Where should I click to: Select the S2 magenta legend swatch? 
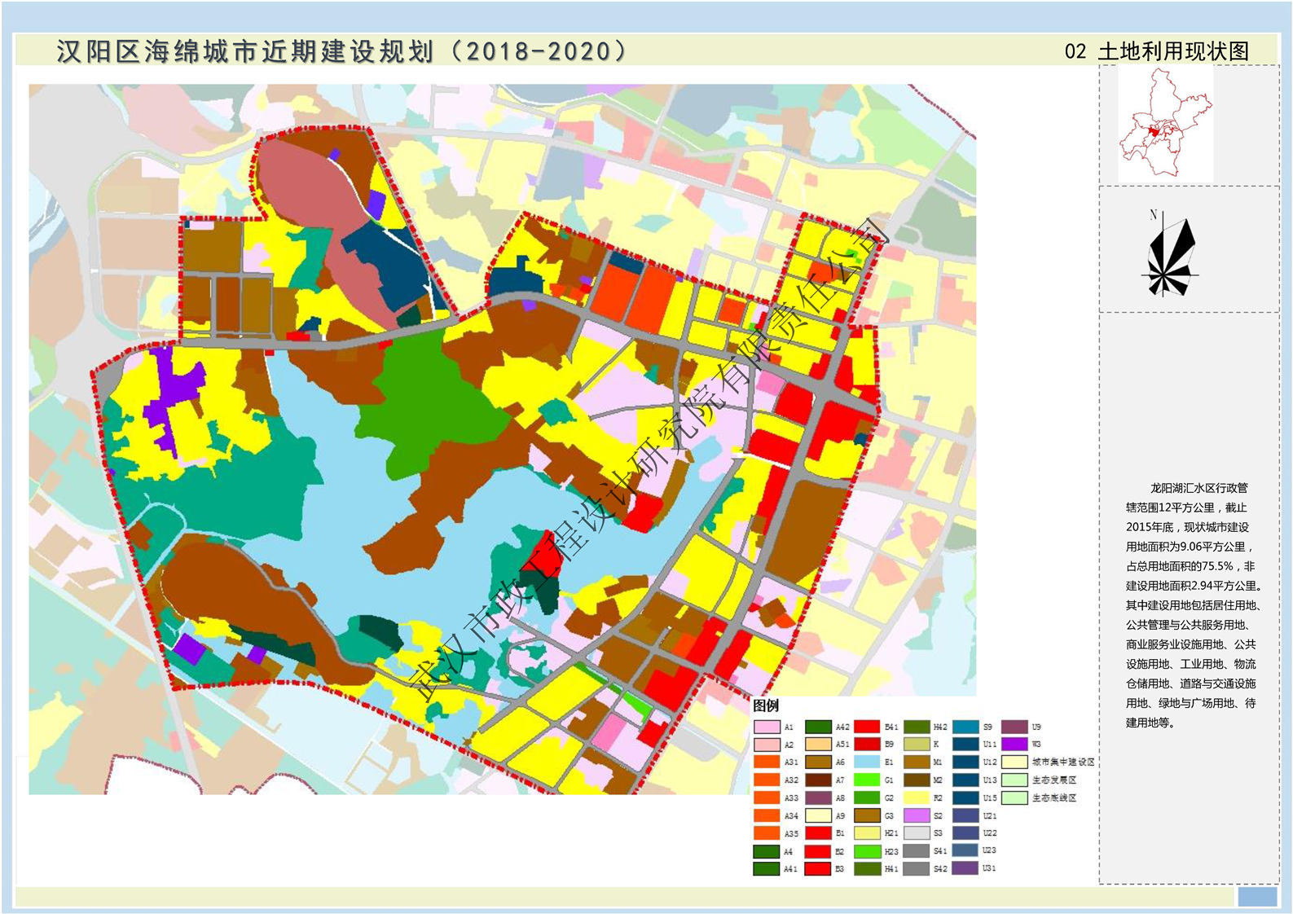click(x=917, y=815)
